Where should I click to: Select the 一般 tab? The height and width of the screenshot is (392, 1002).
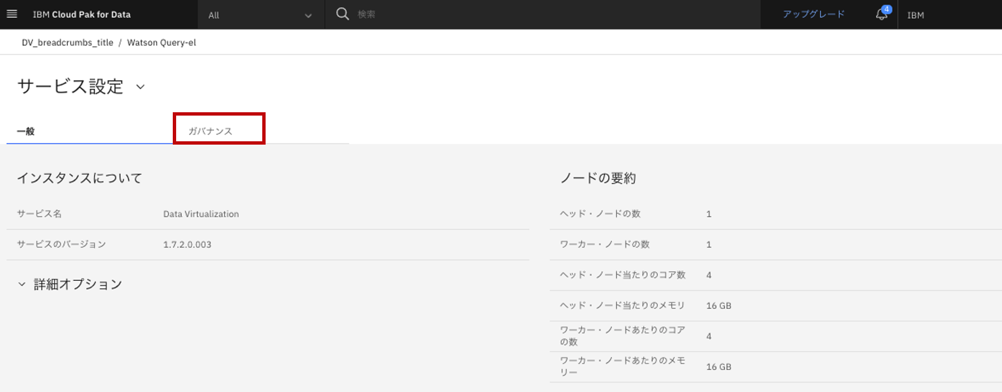(x=89, y=131)
